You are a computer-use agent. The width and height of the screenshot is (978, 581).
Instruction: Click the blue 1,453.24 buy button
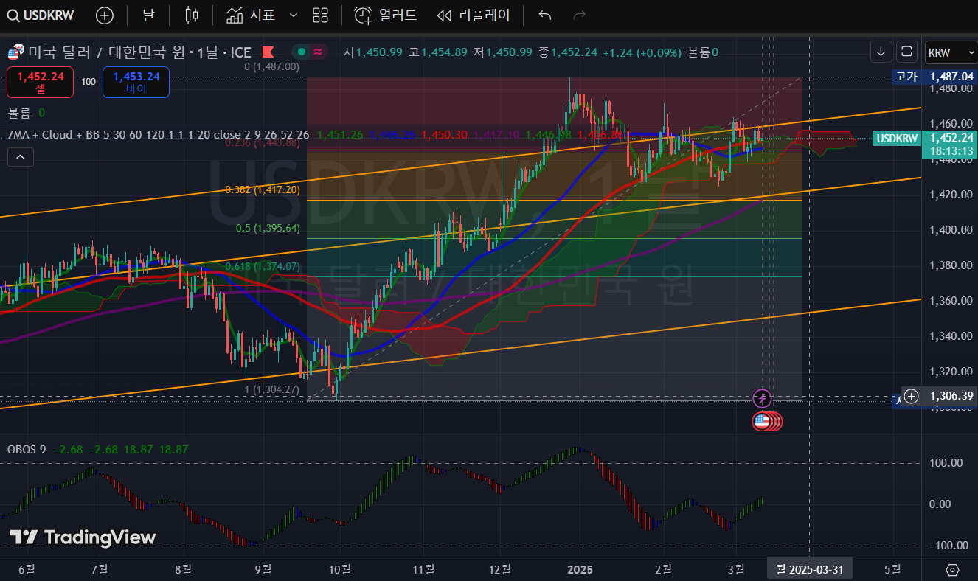pos(136,82)
